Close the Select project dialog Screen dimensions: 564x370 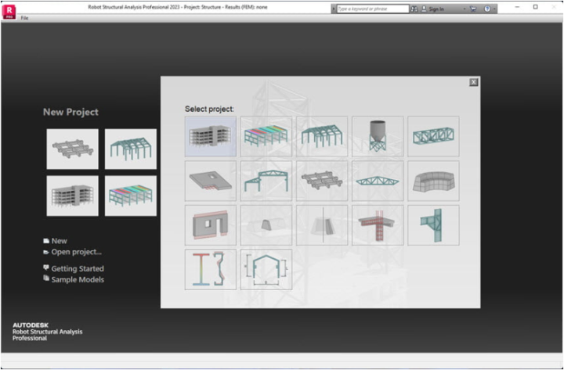(473, 82)
